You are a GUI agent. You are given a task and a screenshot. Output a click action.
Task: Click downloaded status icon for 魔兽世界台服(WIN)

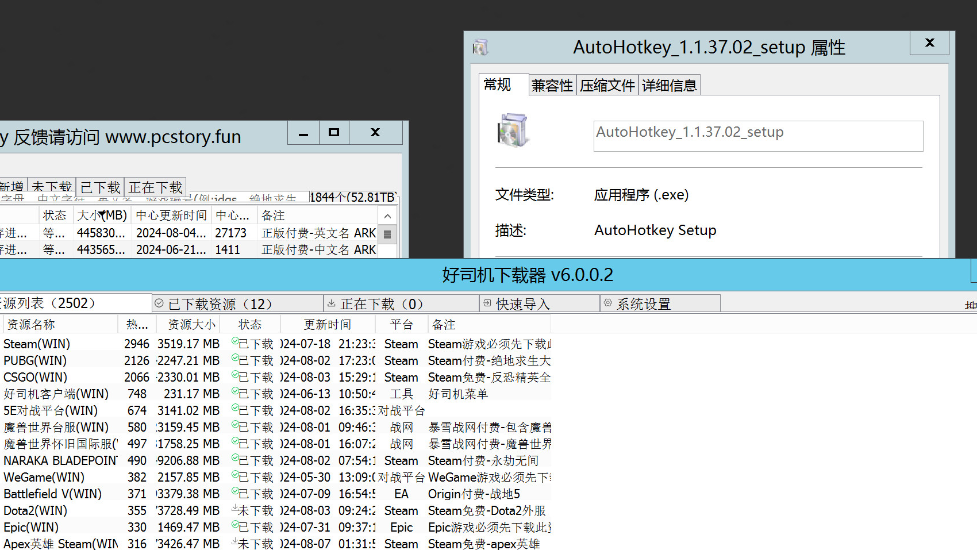[x=235, y=425]
